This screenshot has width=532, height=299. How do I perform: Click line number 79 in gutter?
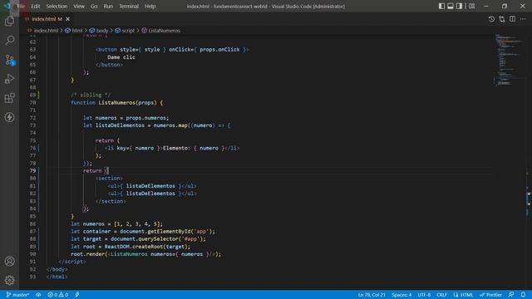(32, 170)
